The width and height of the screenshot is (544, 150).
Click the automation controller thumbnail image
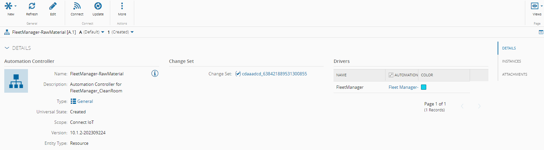pos(16,81)
